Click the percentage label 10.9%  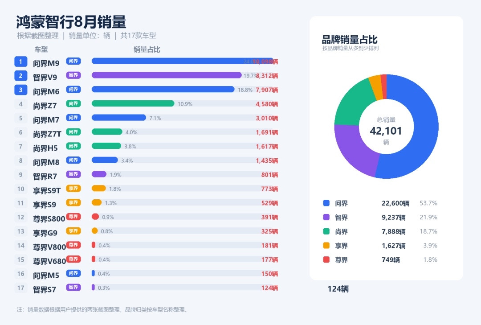185,104
